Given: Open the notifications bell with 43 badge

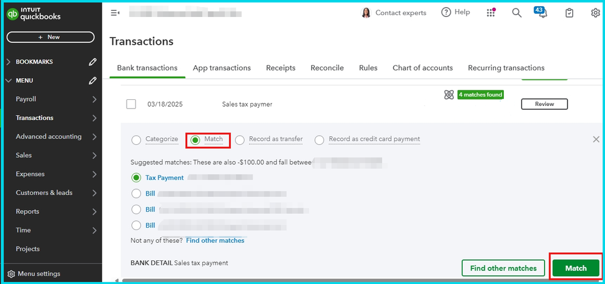Looking at the screenshot, I should [541, 12].
